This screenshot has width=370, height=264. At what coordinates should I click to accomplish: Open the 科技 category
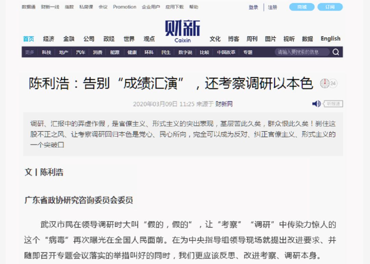coord(46,52)
